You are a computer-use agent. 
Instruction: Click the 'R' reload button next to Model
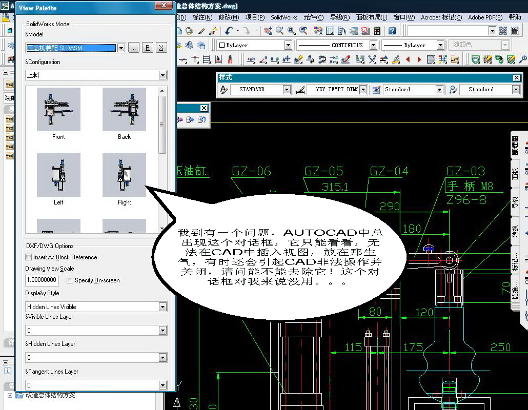[x=148, y=48]
